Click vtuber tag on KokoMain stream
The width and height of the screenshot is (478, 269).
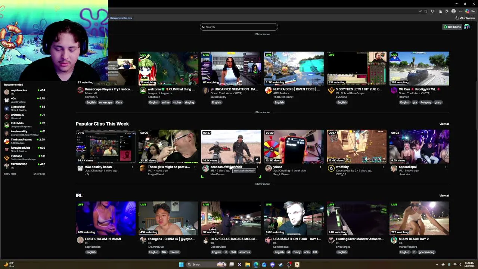(x=177, y=102)
